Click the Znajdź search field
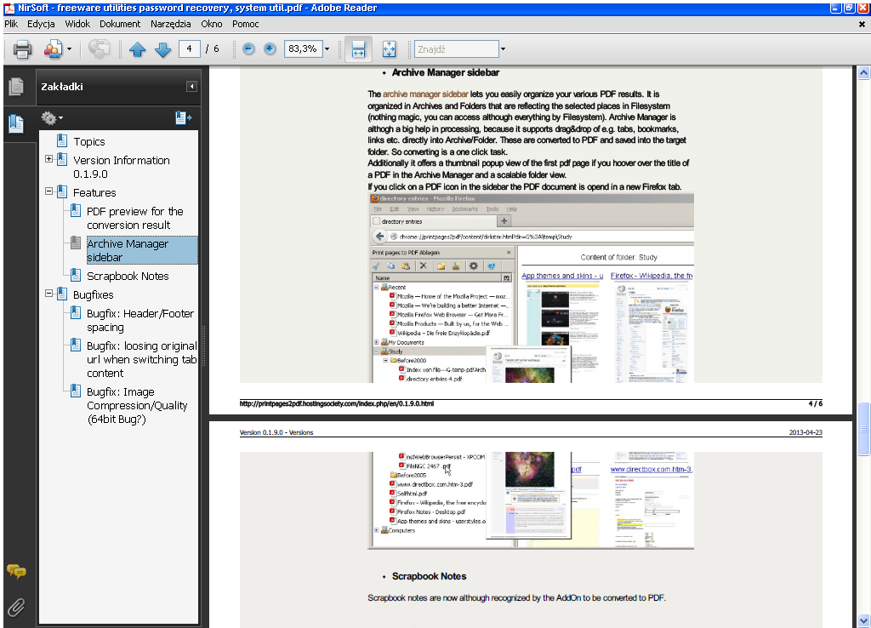This screenshot has height=628, width=871. tap(457, 49)
